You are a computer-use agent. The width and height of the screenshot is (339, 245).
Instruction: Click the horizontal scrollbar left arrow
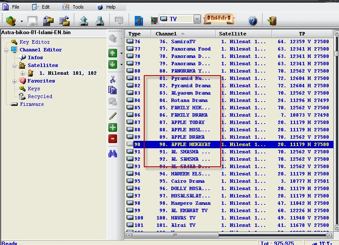click(129, 235)
